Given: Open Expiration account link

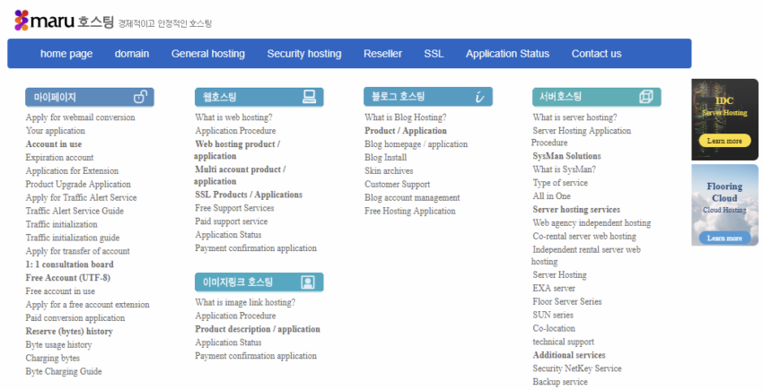Looking at the screenshot, I should (59, 157).
